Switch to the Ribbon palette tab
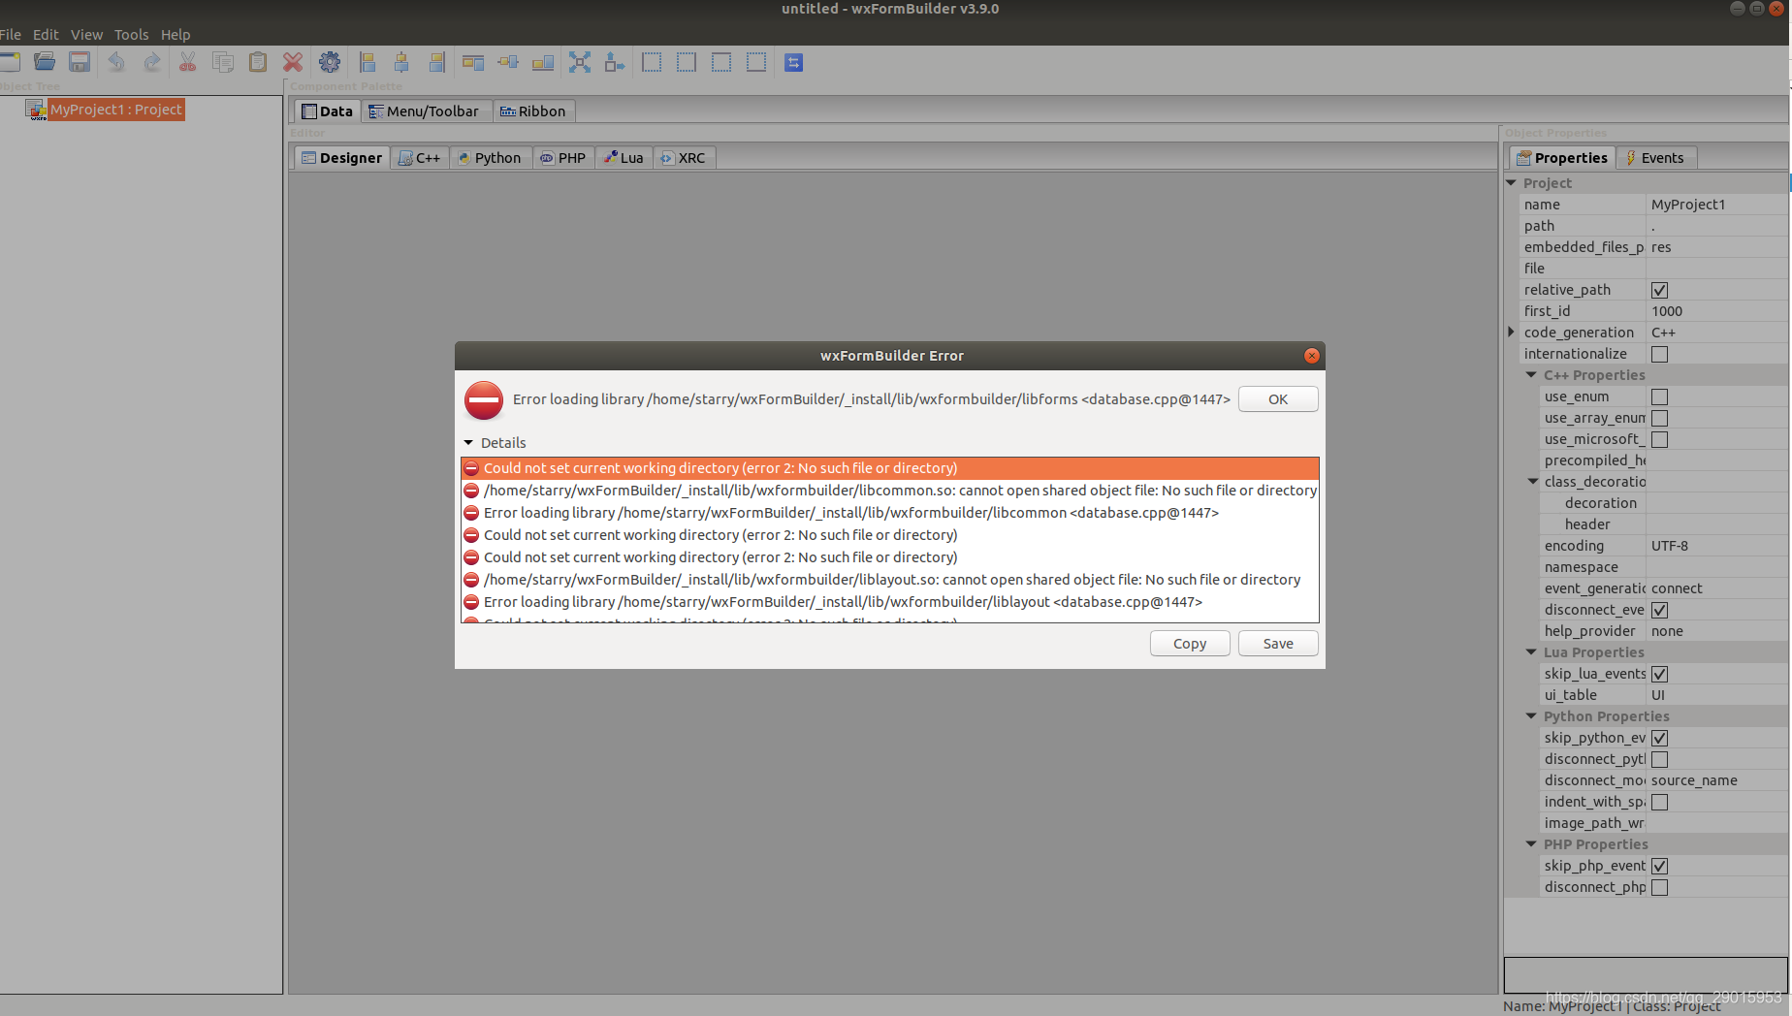 533,111
